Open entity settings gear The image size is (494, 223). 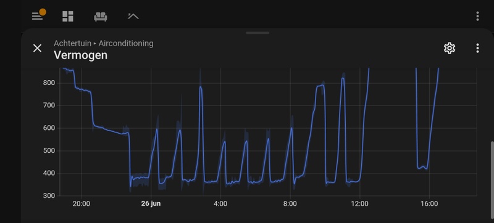coord(450,48)
